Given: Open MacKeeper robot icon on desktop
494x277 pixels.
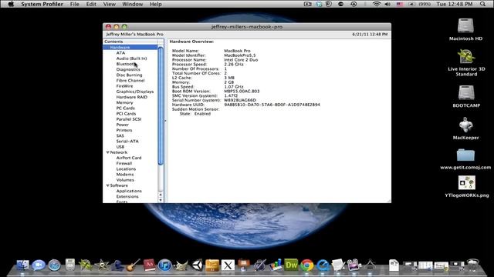Looking at the screenshot, I should tap(465, 125).
